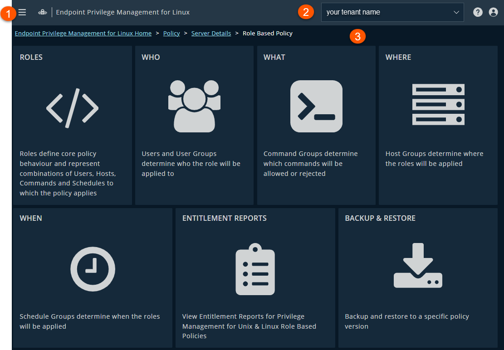This screenshot has height=350, width=504.
Task: Click 'Host Groups determine where' description
Action: [434, 159]
